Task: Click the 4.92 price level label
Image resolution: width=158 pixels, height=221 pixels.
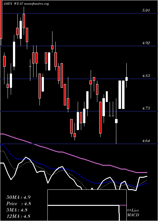Action: (146, 43)
